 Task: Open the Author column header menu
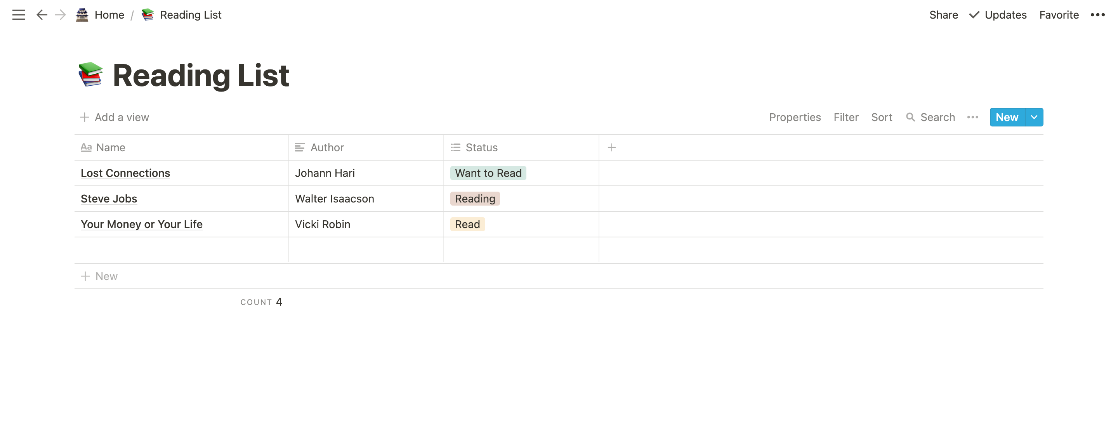(x=366, y=147)
